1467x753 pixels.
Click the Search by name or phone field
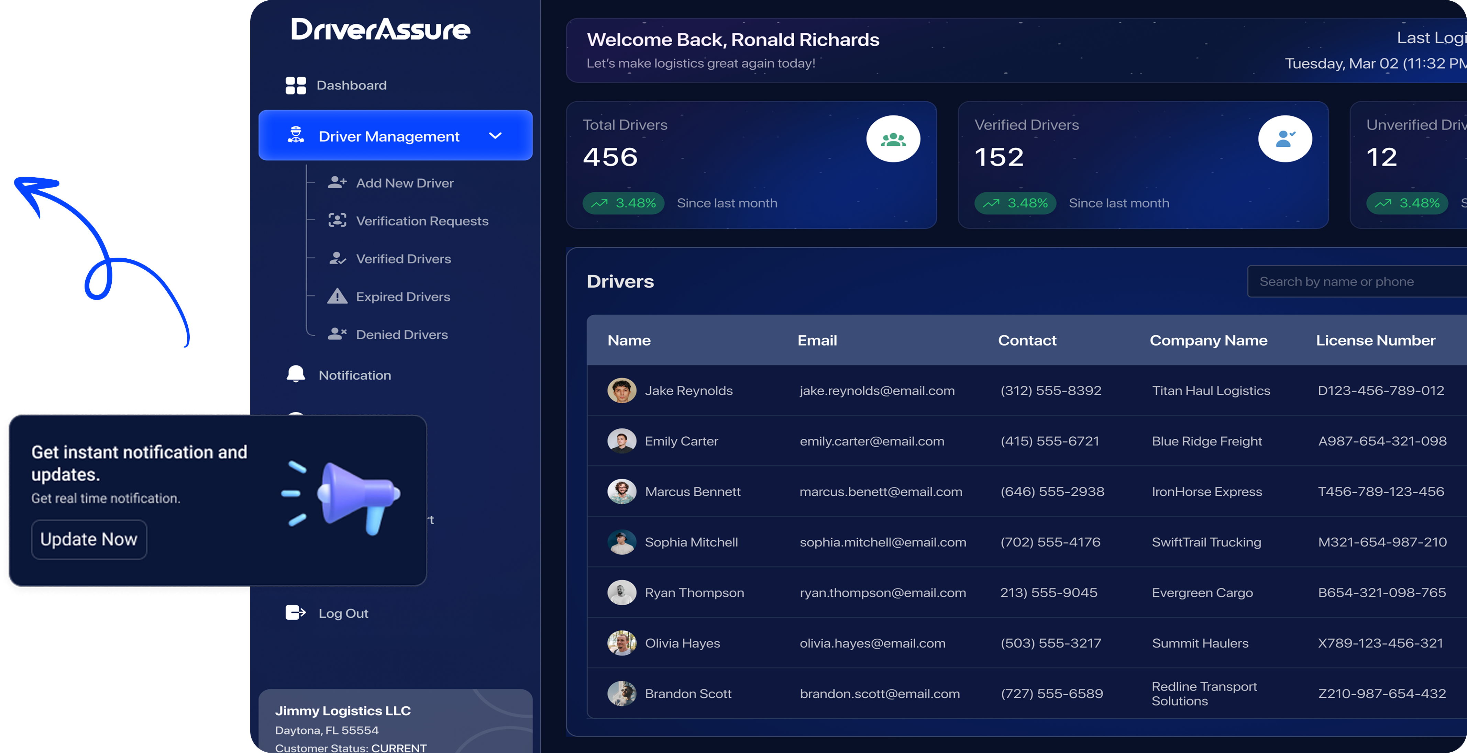point(1355,282)
